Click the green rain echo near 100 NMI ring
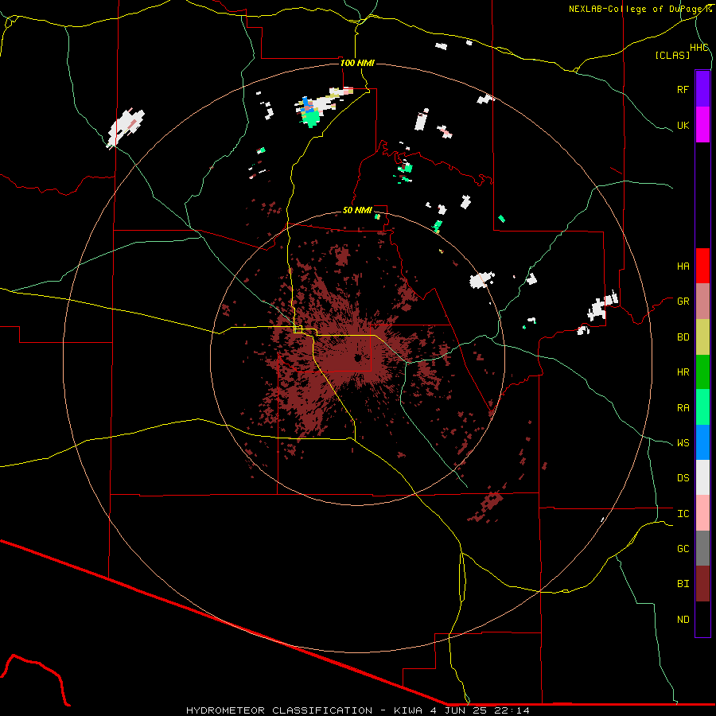 pyautogui.click(x=313, y=119)
